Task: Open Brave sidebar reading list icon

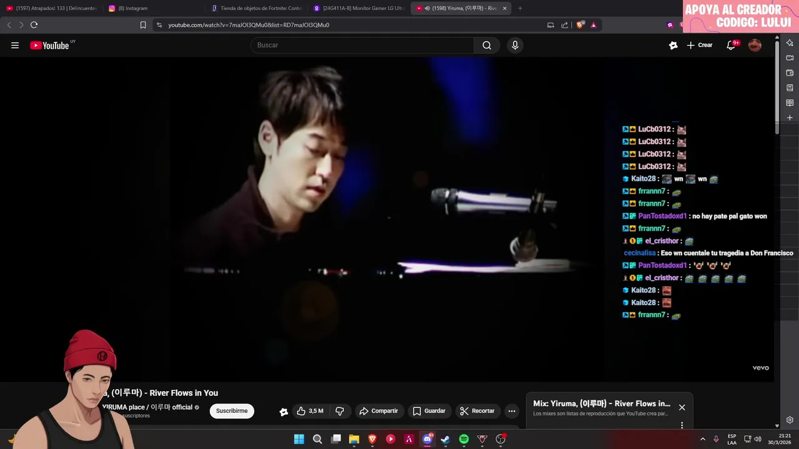Action: (x=790, y=103)
